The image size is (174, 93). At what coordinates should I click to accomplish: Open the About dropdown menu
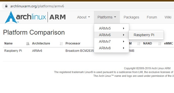coord(83,17)
